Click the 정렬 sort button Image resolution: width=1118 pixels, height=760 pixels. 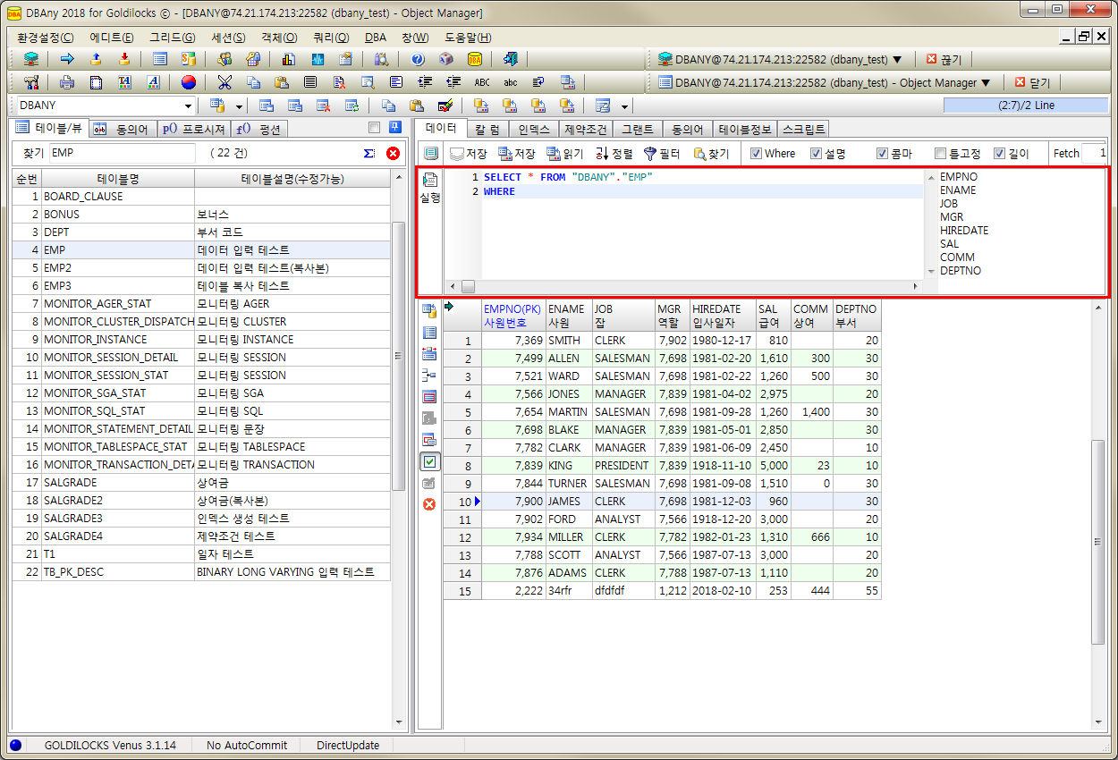pyautogui.click(x=614, y=153)
